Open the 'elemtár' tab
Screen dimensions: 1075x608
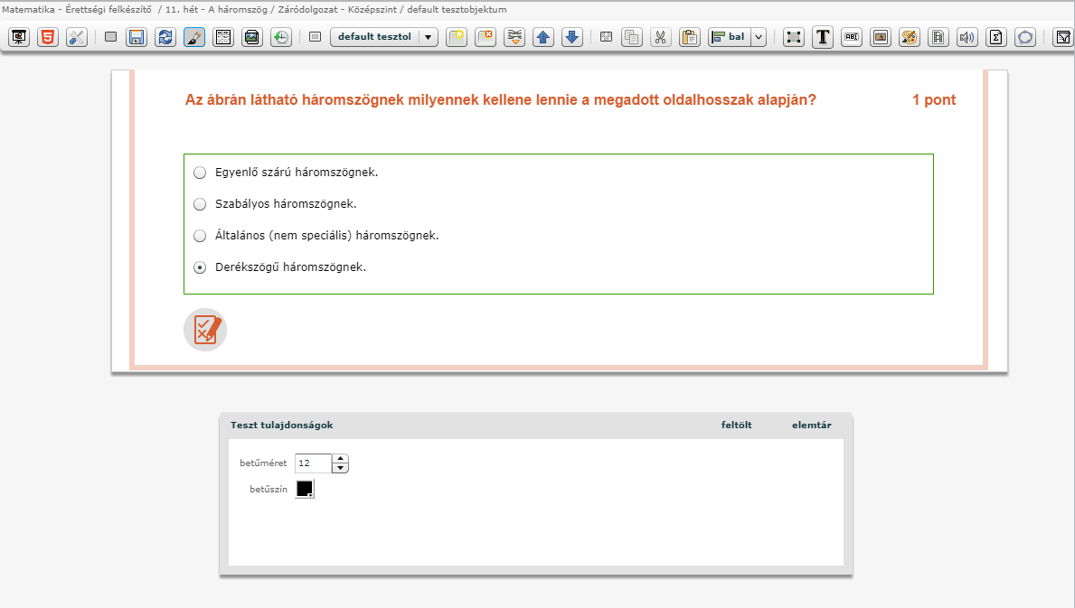811,426
